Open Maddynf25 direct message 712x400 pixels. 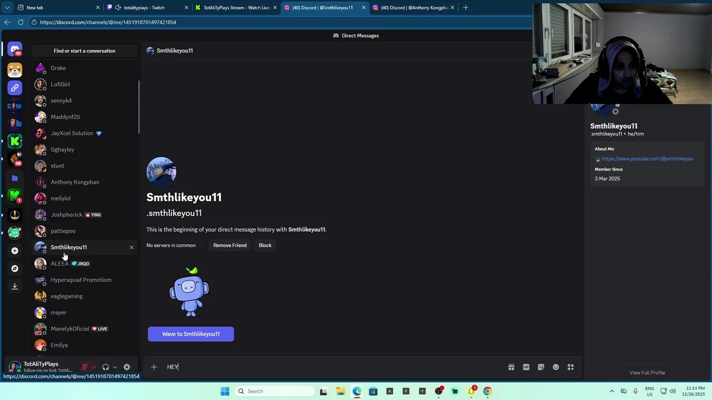click(85, 117)
